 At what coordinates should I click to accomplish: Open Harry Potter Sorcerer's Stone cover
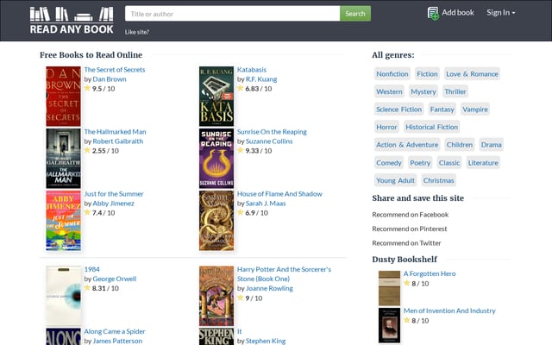point(216,296)
